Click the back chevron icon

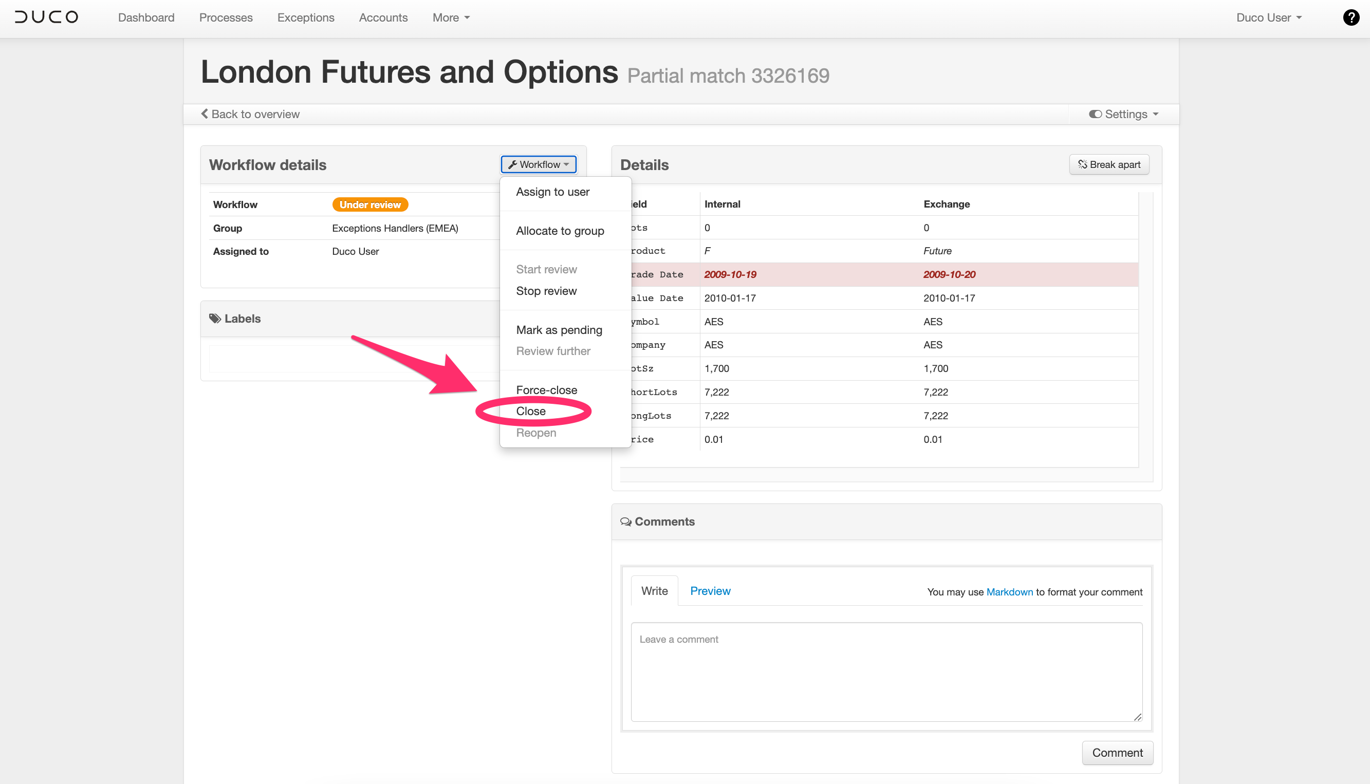205,114
